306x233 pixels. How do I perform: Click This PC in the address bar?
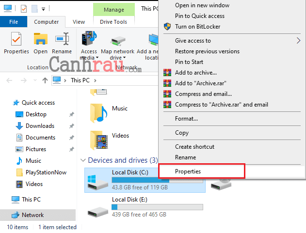[80, 80]
